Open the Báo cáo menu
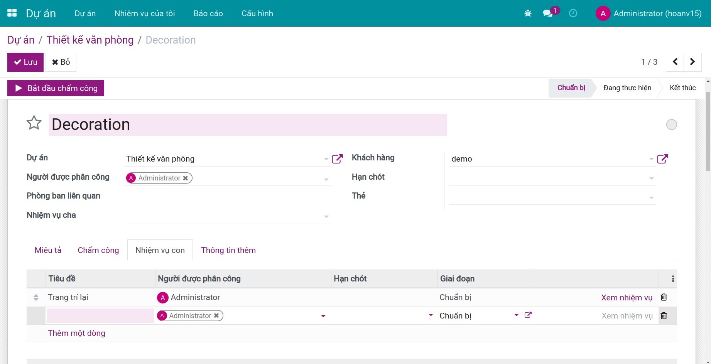The height and width of the screenshot is (364, 711). click(x=208, y=13)
